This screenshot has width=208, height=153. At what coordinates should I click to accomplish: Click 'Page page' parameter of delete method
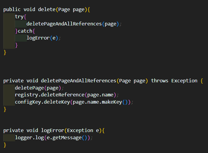[71, 10]
